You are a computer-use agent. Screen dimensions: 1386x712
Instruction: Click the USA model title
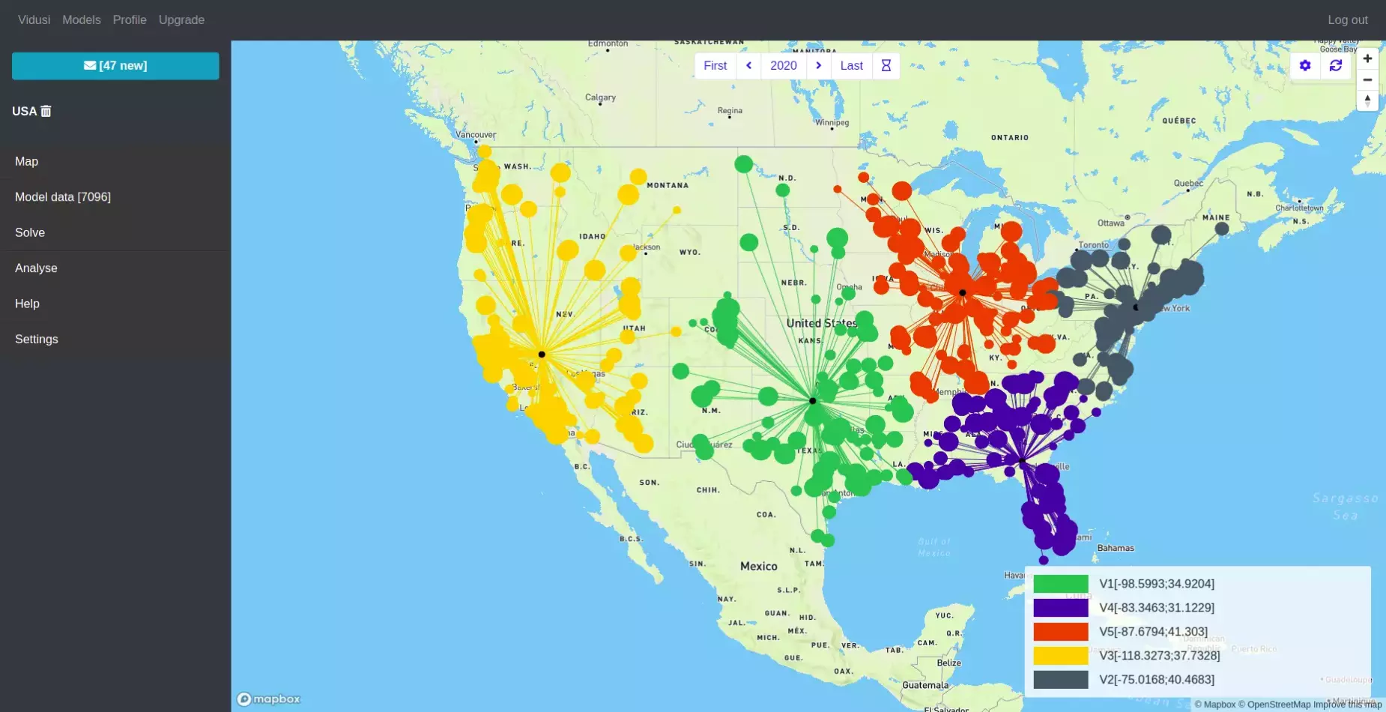tap(24, 111)
